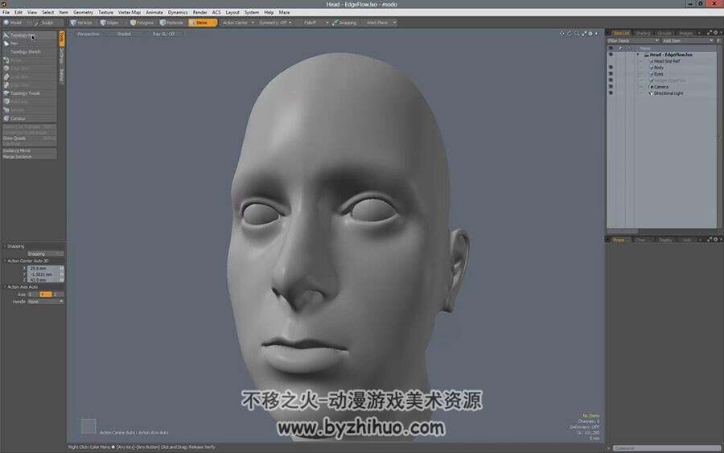Open the File menu
The width and height of the screenshot is (724, 453).
(x=6, y=12)
